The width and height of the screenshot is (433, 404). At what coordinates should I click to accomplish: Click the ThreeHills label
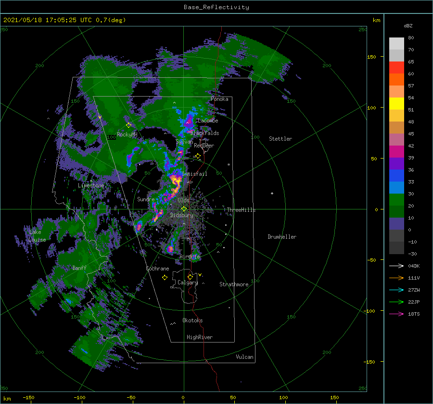(x=241, y=210)
